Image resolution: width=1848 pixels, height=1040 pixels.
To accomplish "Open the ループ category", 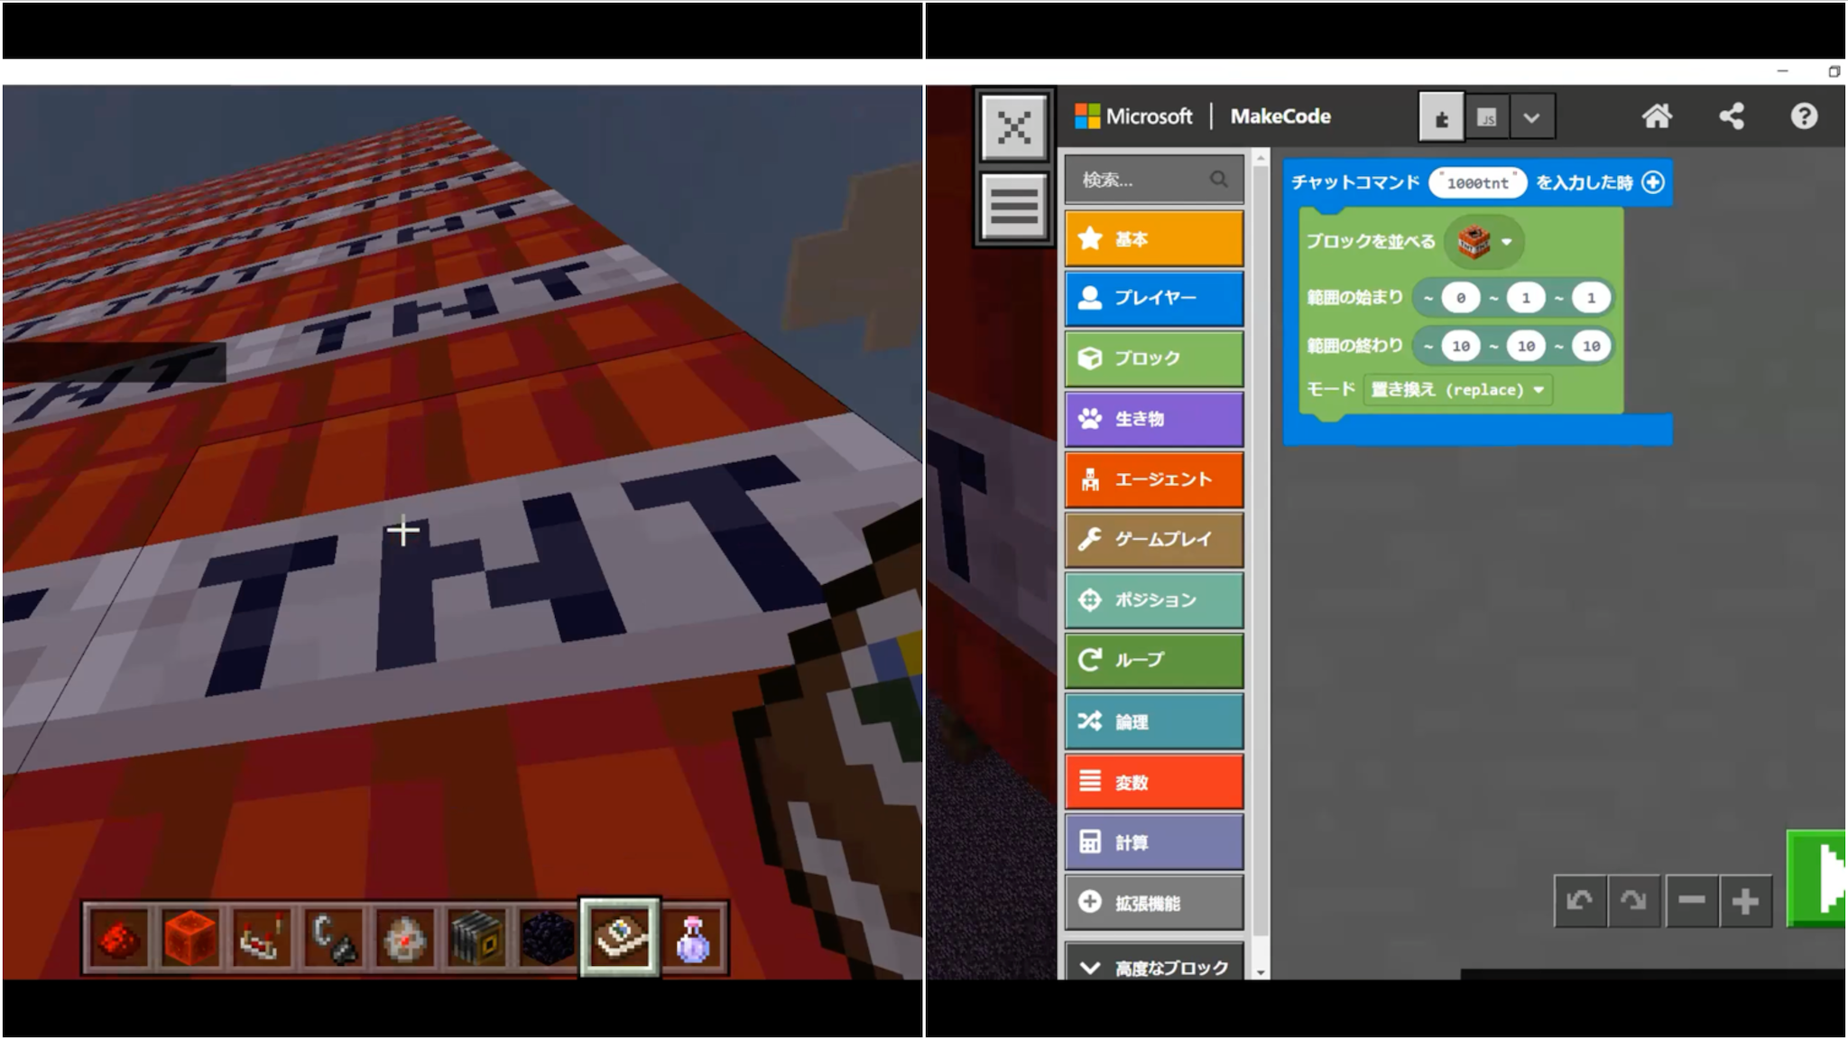I will click(x=1154, y=660).
